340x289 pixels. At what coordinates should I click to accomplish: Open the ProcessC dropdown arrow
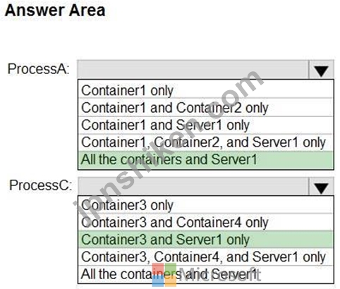[x=321, y=187]
